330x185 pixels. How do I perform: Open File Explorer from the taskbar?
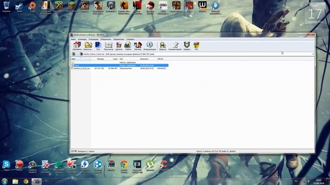coord(15,181)
